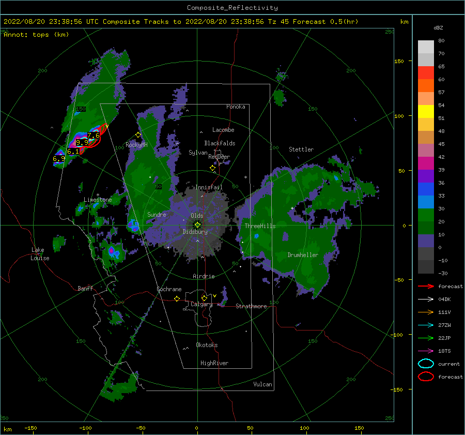This screenshot has height=435, width=465.
Task: Click the cyan 27ZW arrow legend icon
Action: tap(426, 325)
